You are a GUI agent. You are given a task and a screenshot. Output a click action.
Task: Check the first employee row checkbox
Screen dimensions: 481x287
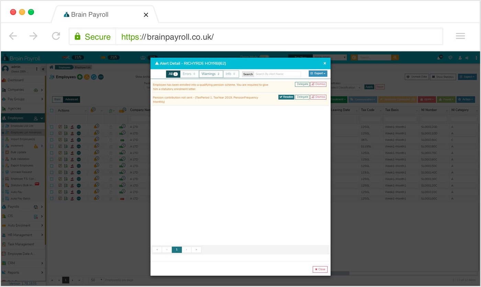tap(52, 127)
